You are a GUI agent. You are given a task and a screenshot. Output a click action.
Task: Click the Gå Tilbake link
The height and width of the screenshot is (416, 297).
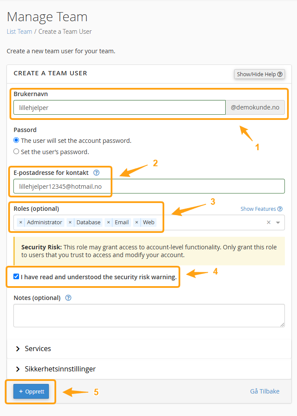tap(265, 391)
